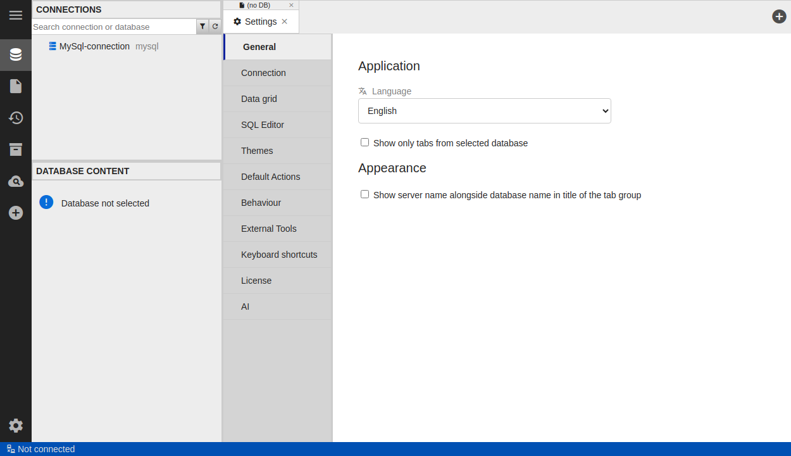Select the MySql-connection tree item
The height and width of the screenshot is (456, 791).
click(x=94, y=46)
